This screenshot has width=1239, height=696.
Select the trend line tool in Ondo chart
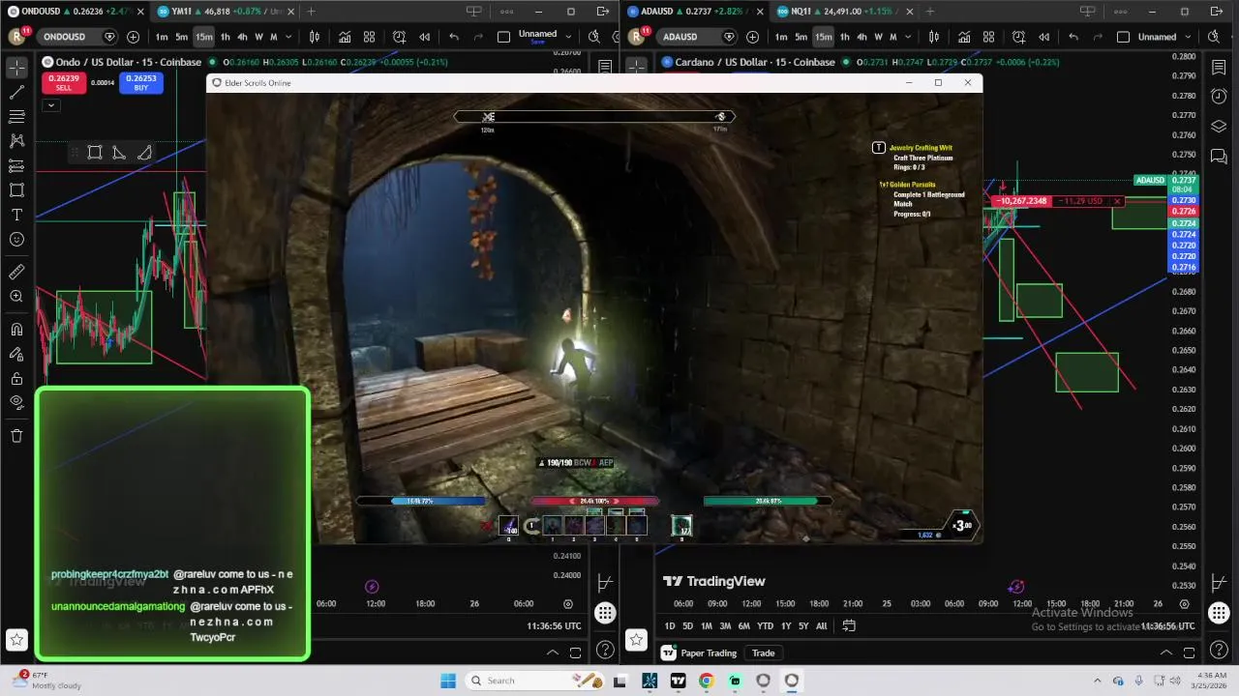[x=16, y=93]
